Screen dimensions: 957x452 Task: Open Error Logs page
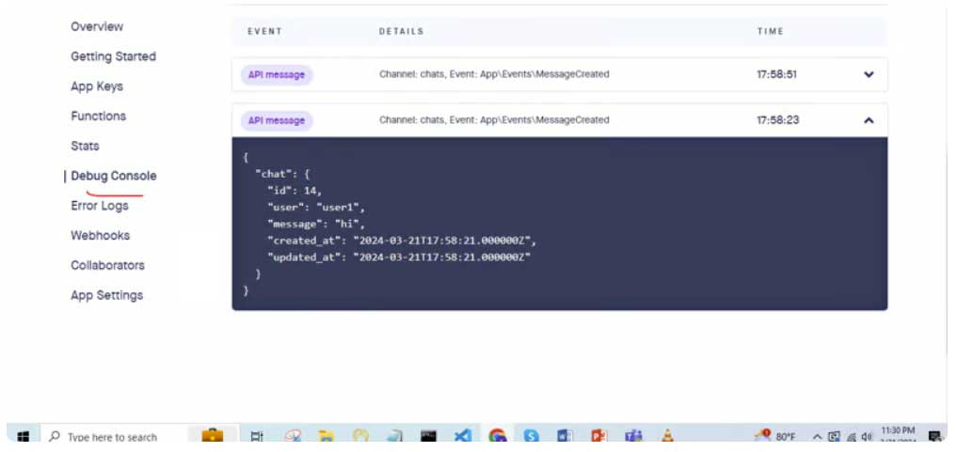pos(100,206)
